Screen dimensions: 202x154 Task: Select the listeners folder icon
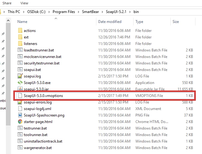pos(20,44)
